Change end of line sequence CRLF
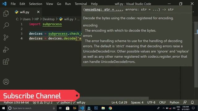 coord(162,103)
